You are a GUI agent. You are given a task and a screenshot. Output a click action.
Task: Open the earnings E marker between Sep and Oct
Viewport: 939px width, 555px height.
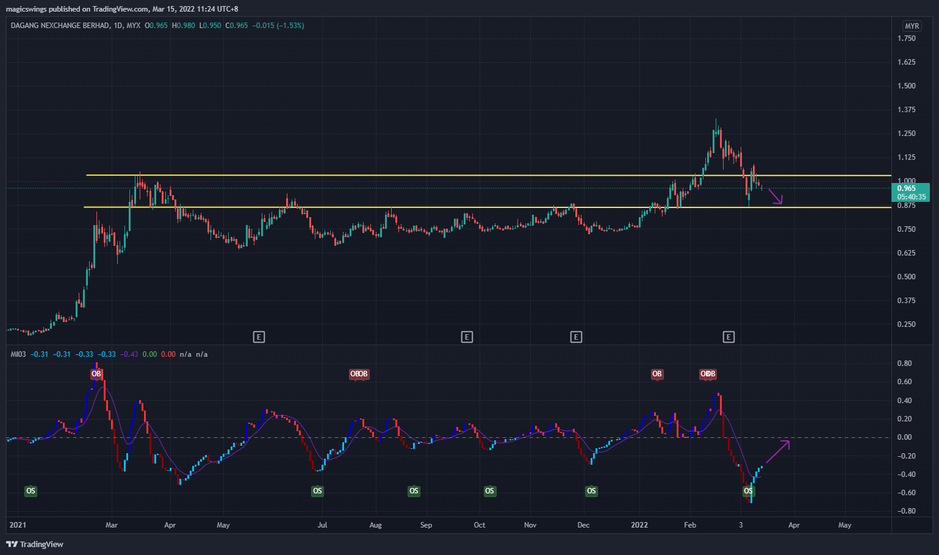(467, 337)
